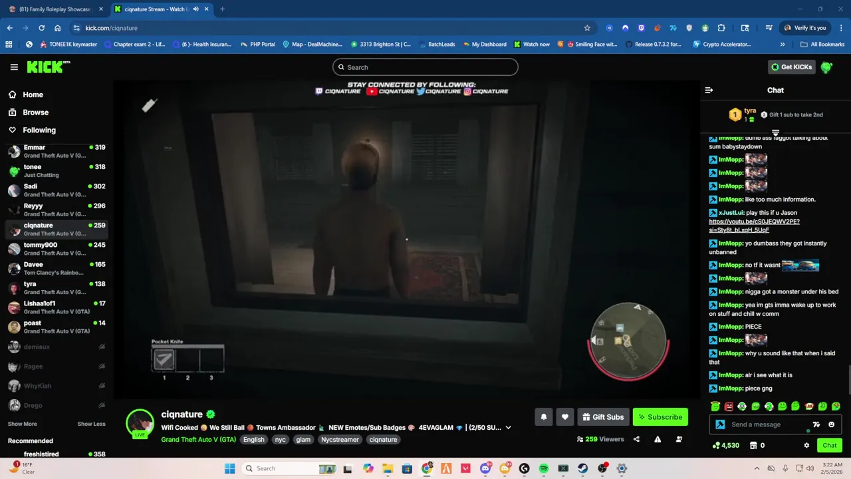
Task: Click Show Less in following list
Action: (x=91, y=424)
